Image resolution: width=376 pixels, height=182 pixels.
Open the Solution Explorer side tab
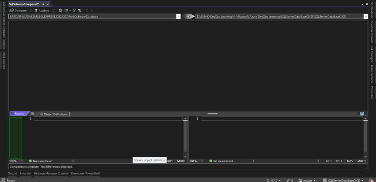(372, 32)
